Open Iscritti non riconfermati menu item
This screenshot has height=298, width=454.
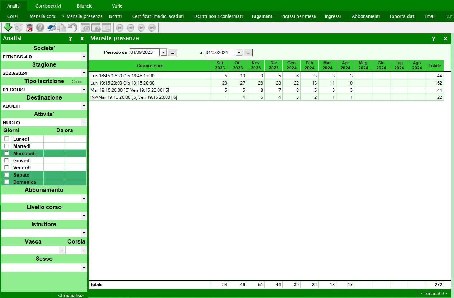click(218, 16)
